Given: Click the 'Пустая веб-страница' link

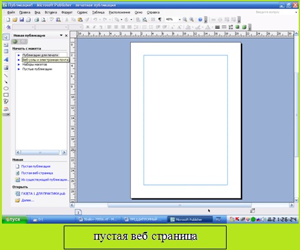Looking at the screenshot, I should (37, 173).
